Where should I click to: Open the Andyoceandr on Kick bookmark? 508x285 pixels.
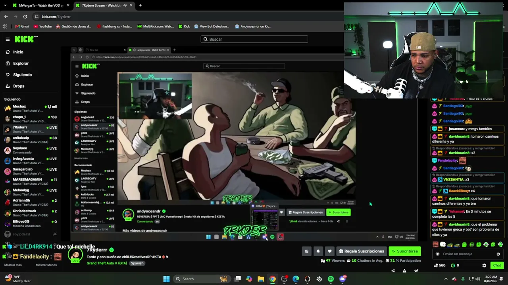pyautogui.click(x=253, y=27)
